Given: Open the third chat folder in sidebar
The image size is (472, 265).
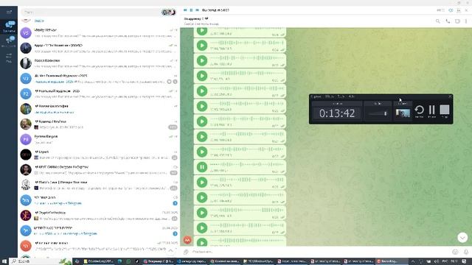Looking at the screenshot, I should [9, 57].
